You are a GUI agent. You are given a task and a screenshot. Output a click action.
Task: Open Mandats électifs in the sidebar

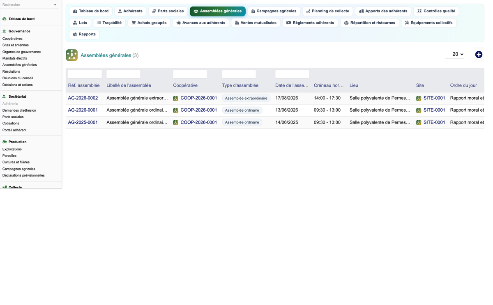15,58
